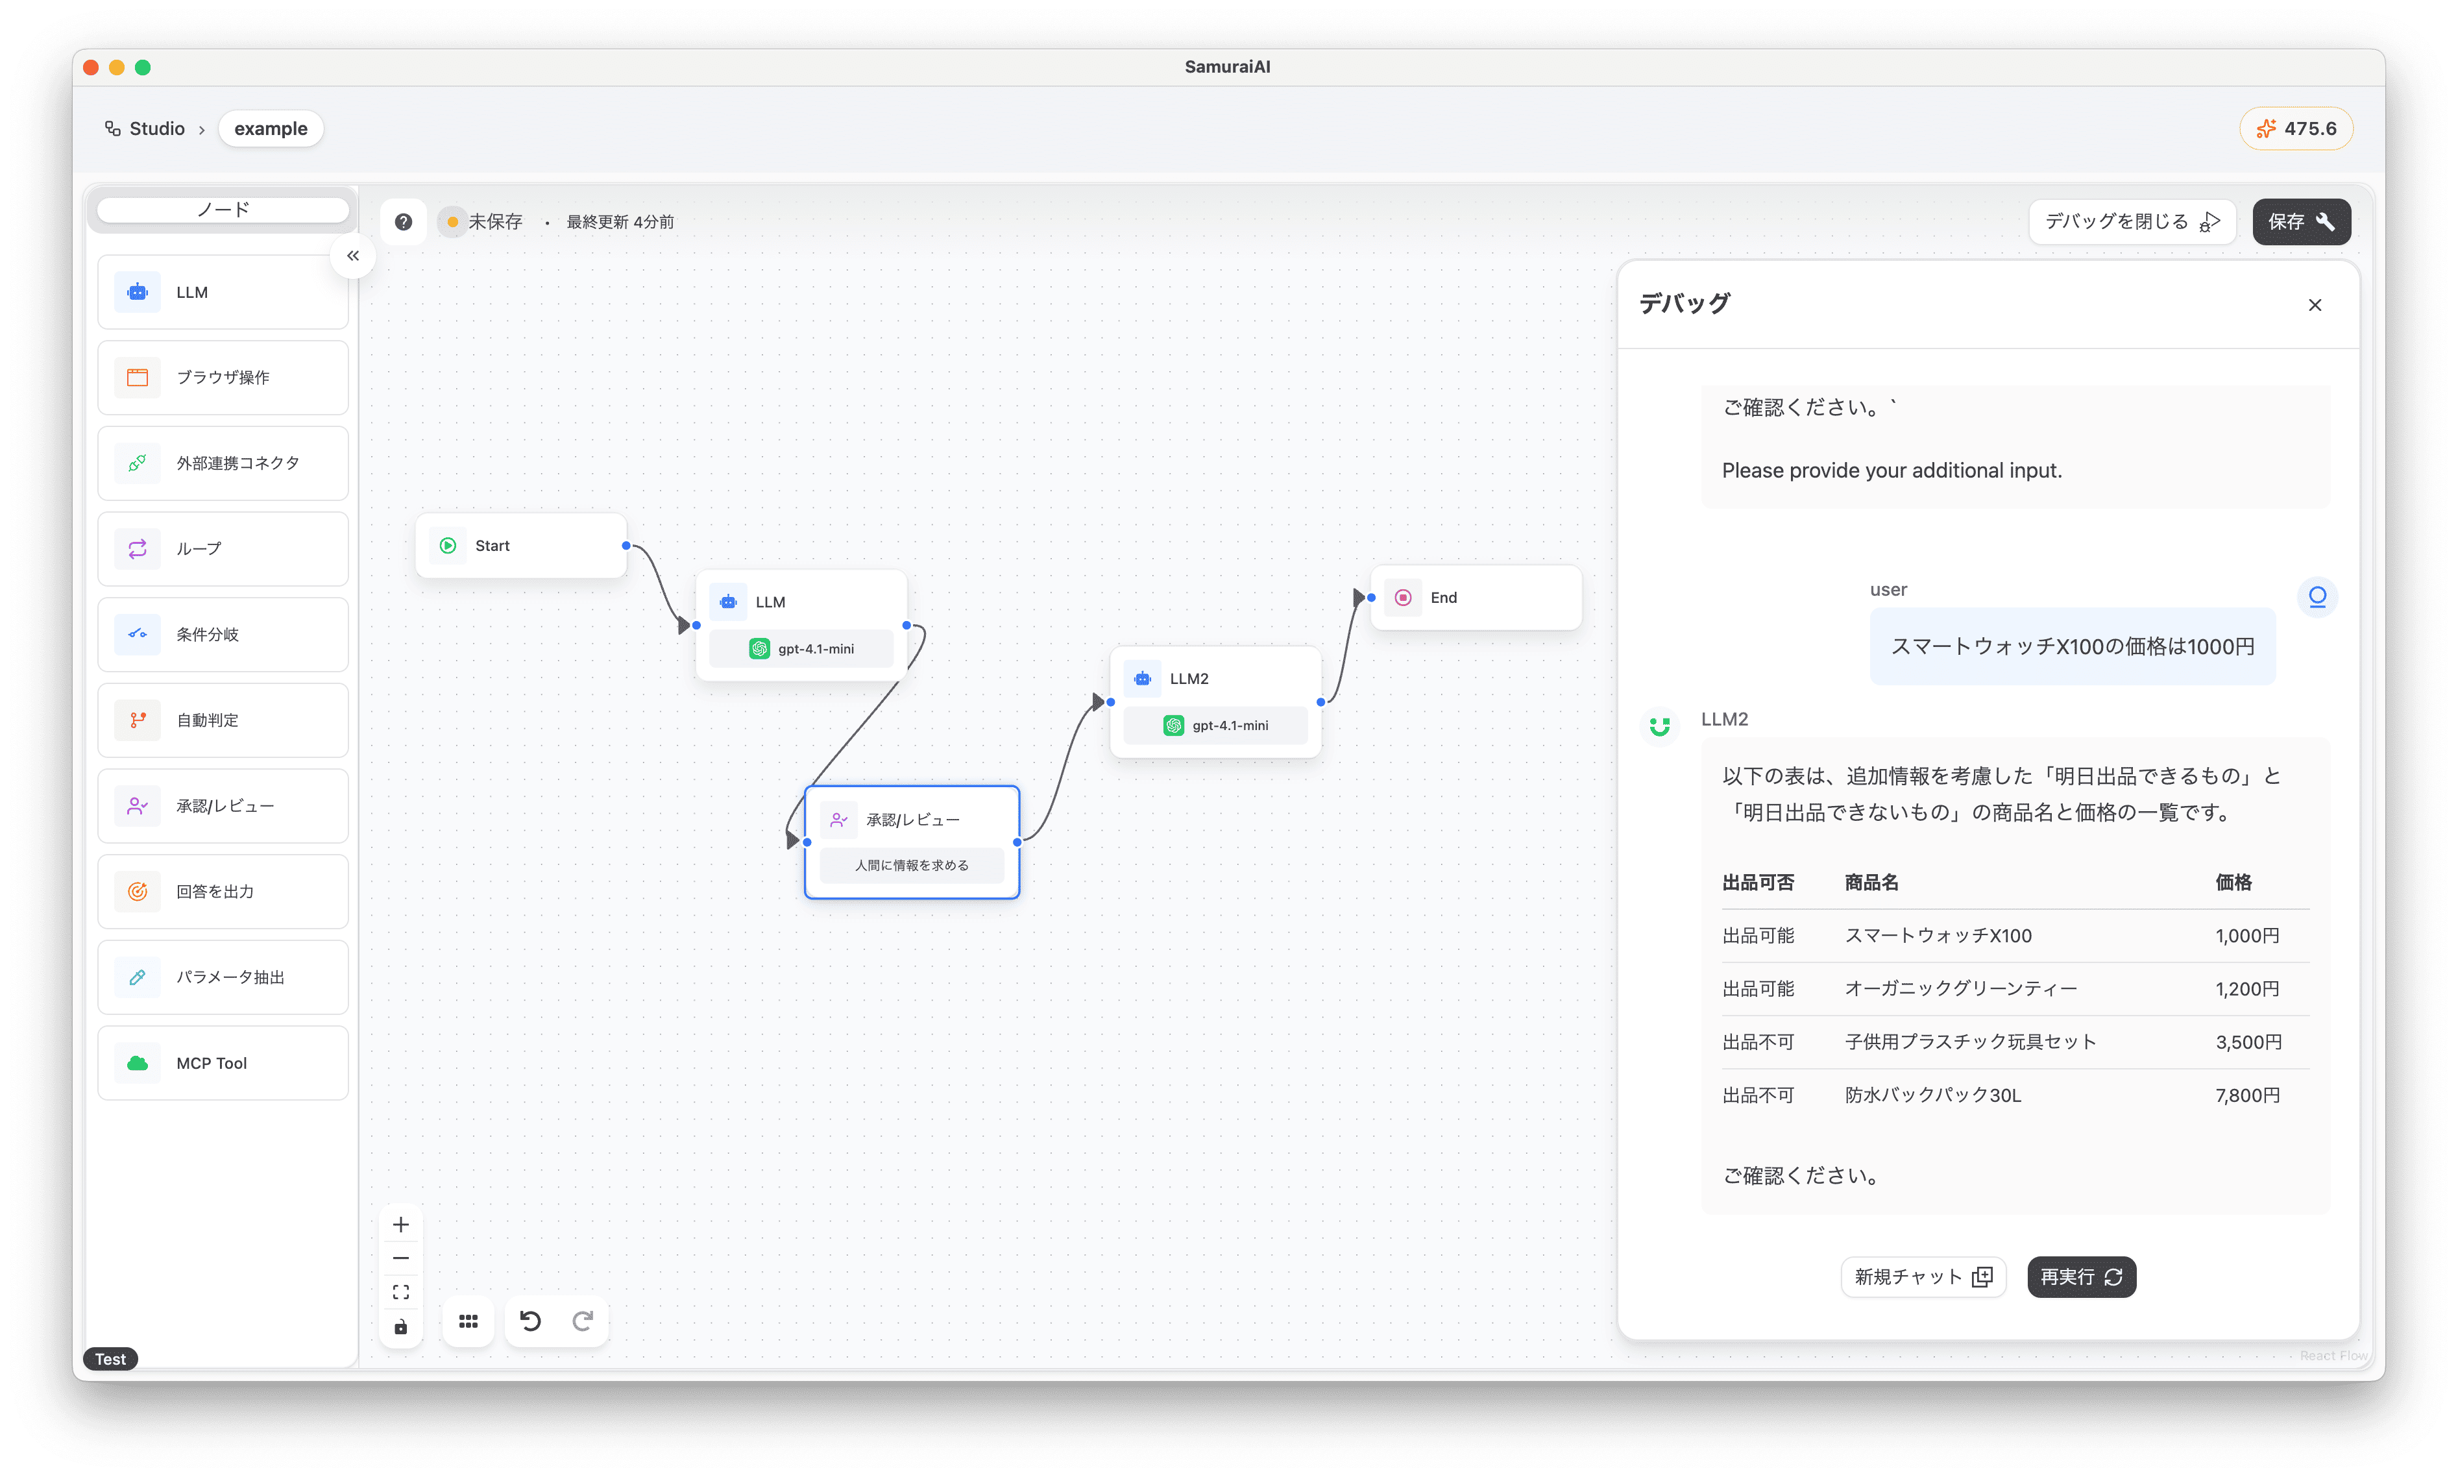This screenshot has height=1477, width=2458.
Task: Close the デバッグ panel with X
Action: [x=2315, y=304]
